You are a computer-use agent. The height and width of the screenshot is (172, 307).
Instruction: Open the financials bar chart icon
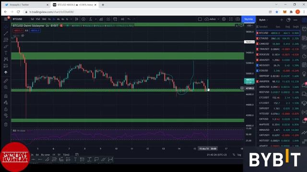tap(101, 19)
